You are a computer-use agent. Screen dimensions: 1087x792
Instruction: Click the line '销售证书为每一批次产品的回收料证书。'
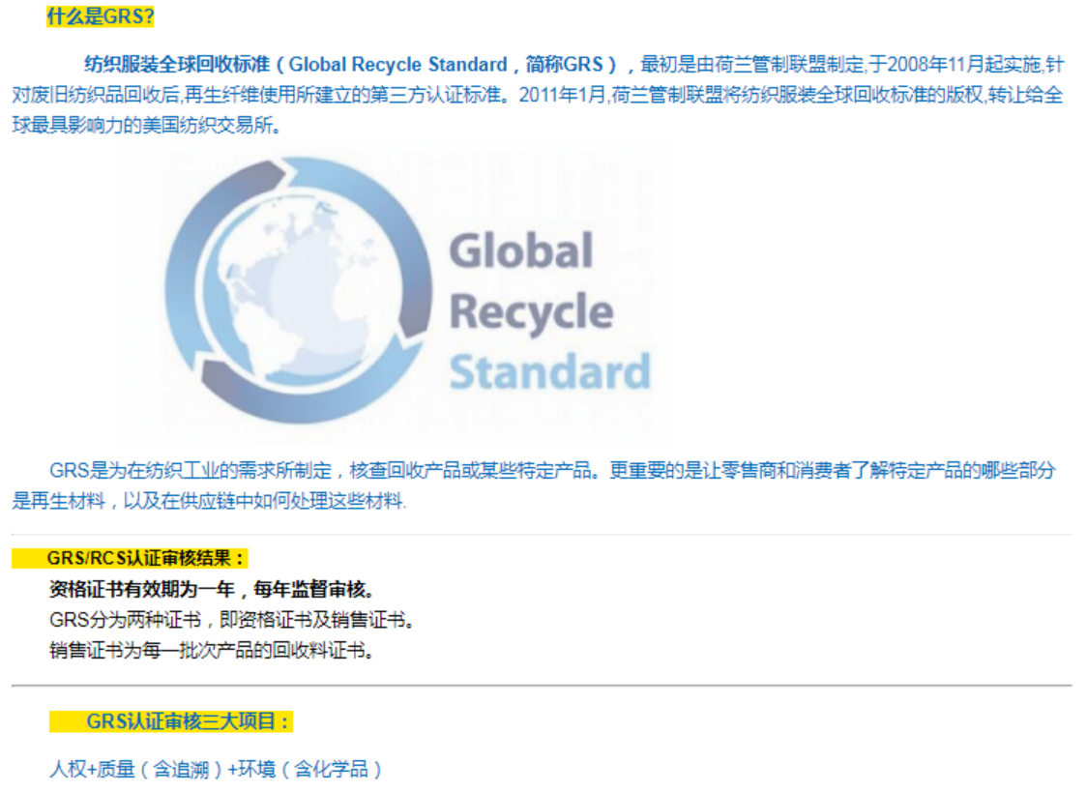(x=212, y=650)
